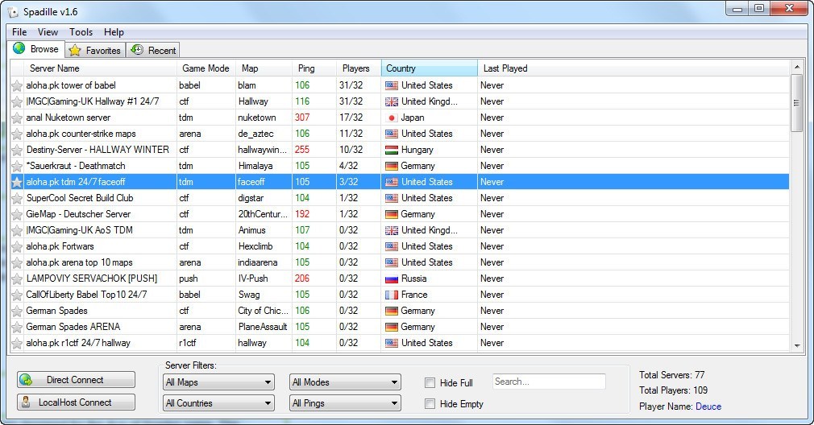Favorite the aloha.pk tower of babel server star

click(17, 85)
